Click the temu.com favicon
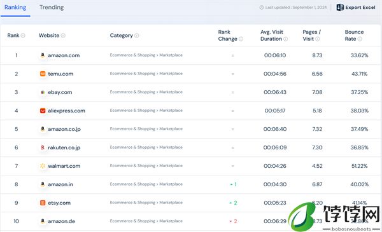Image resolution: width=382 pixels, height=232 pixels. point(43,74)
